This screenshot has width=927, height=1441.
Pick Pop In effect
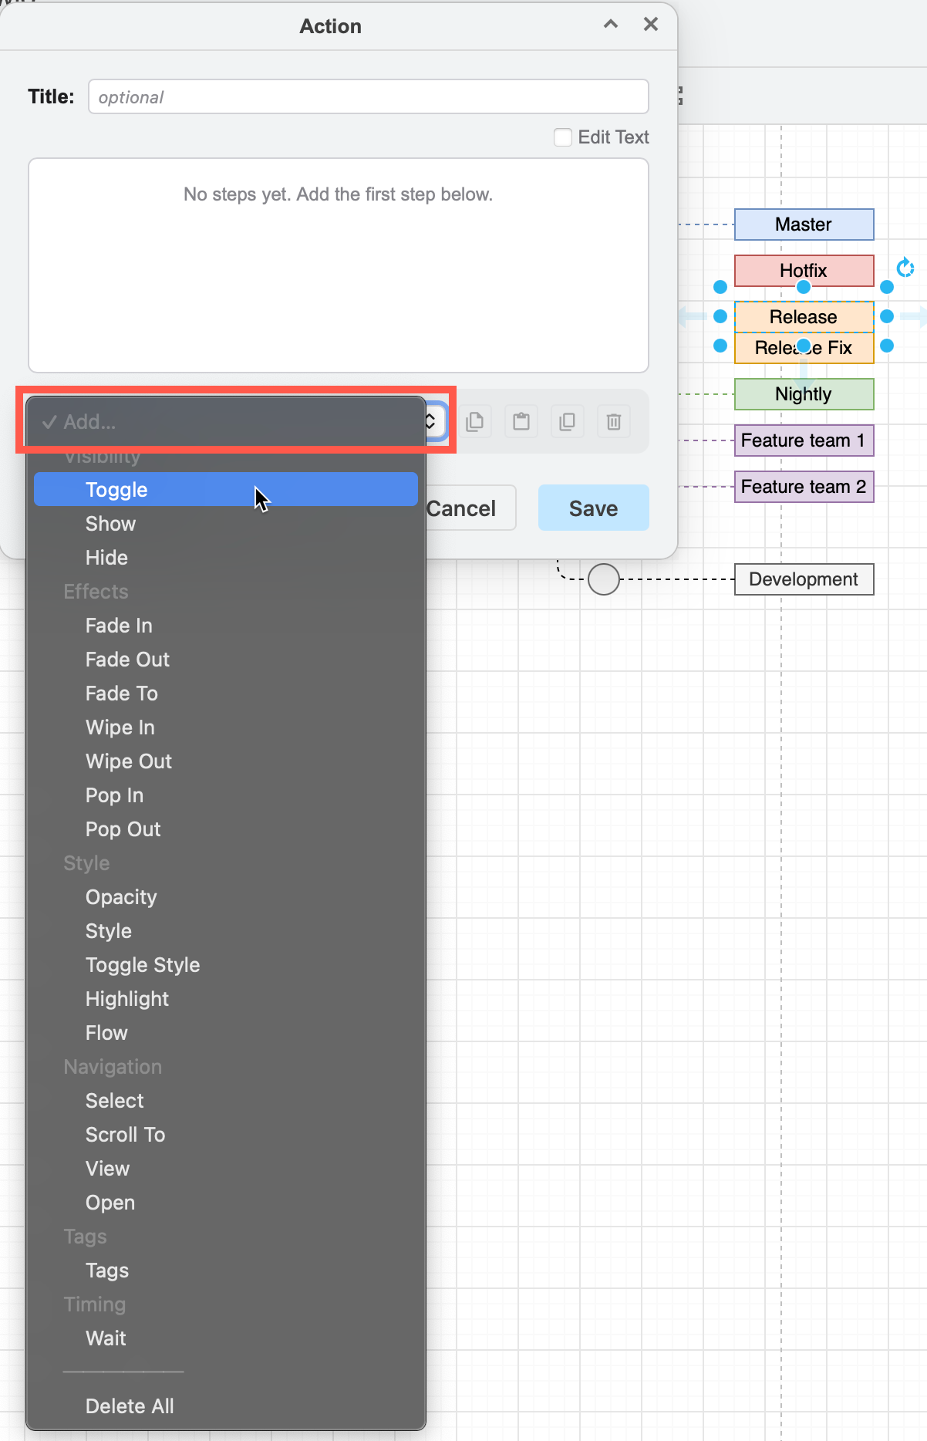tap(225, 795)
